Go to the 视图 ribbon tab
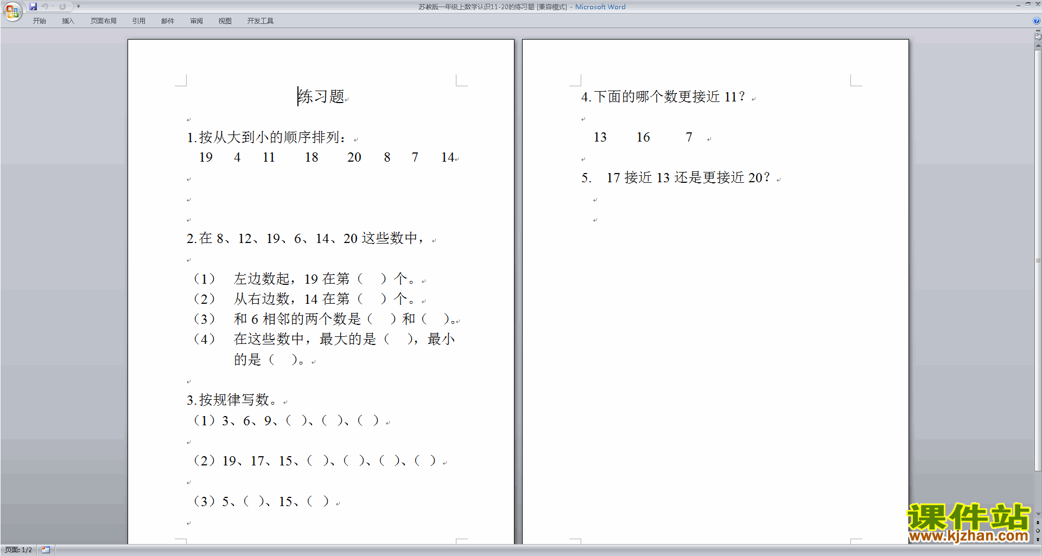Viewport: 1042px width, 556px height. coord(225,21)
